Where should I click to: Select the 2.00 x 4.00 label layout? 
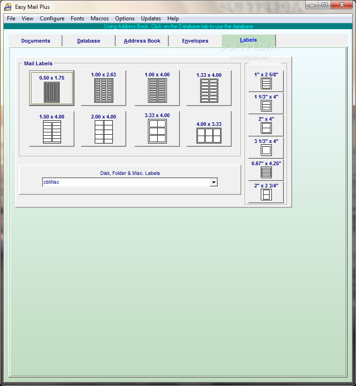pyautogui.click(x=104, y=129)
